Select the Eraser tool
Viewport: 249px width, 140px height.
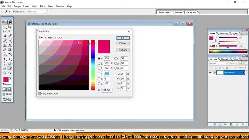click(5, 49)
